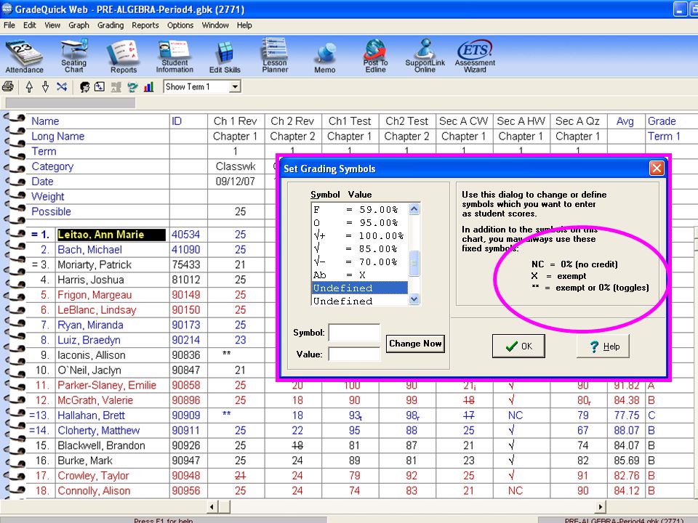Open the Attendance calendar tool

point(24,57)
